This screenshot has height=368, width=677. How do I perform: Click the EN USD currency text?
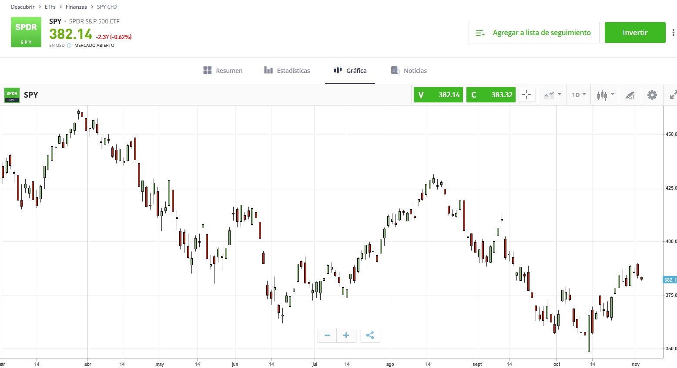(57, 46)
